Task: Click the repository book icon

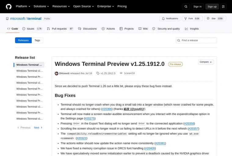Action: (x=7, y=19)
